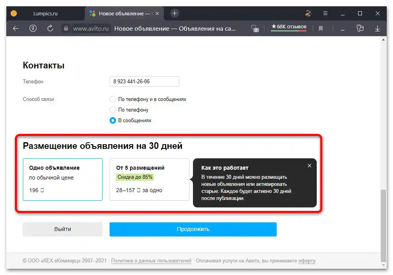Click the scrollbar up arrow
393x275 pixels.
383,40
